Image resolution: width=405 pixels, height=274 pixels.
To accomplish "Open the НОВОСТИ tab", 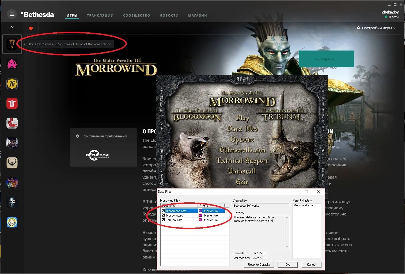I will pos(169,16).
